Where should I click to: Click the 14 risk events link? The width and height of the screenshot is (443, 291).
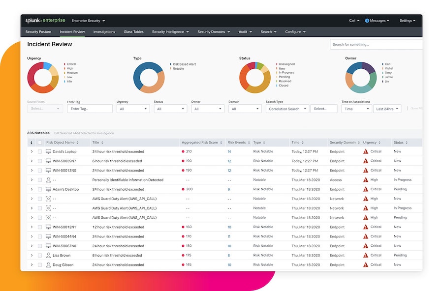point(229,151)
